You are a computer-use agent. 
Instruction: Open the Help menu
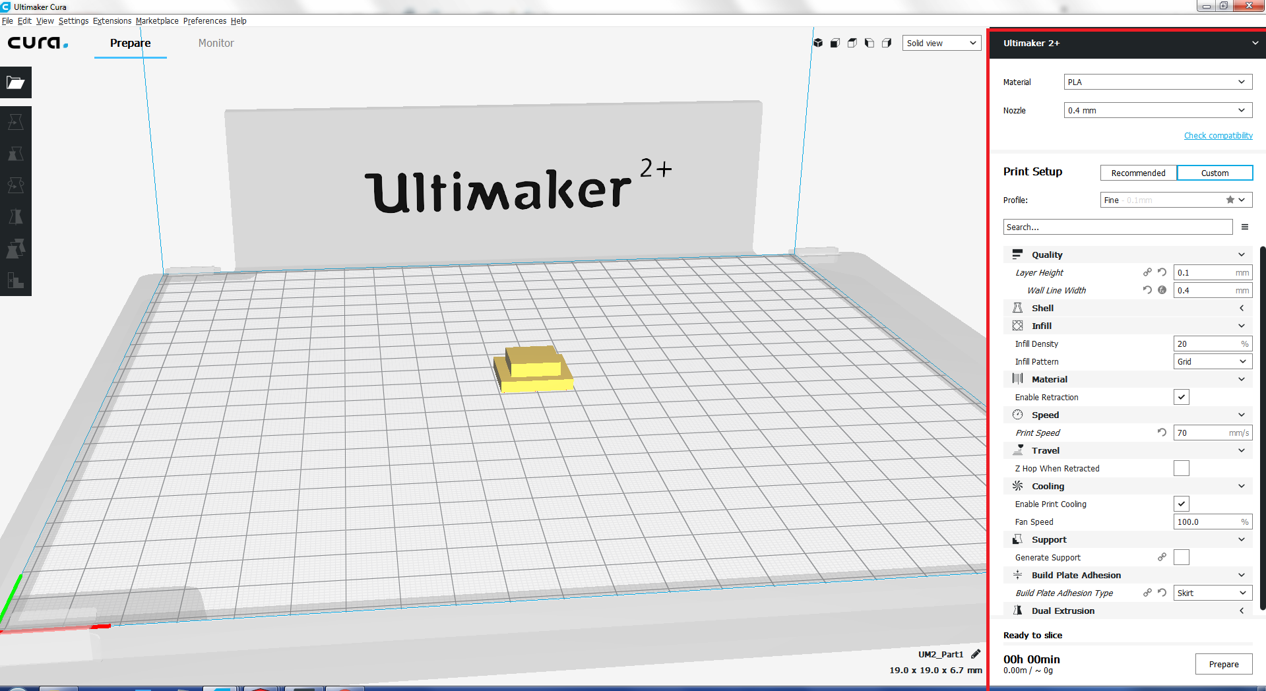(238, 21)
